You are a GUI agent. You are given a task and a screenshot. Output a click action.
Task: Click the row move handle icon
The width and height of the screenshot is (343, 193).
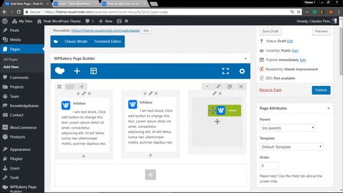point(59,87)
